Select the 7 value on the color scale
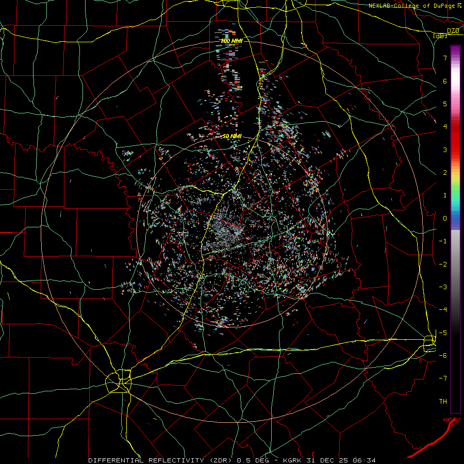This screenshot has width=464, height=464. [x=445, y=58]
